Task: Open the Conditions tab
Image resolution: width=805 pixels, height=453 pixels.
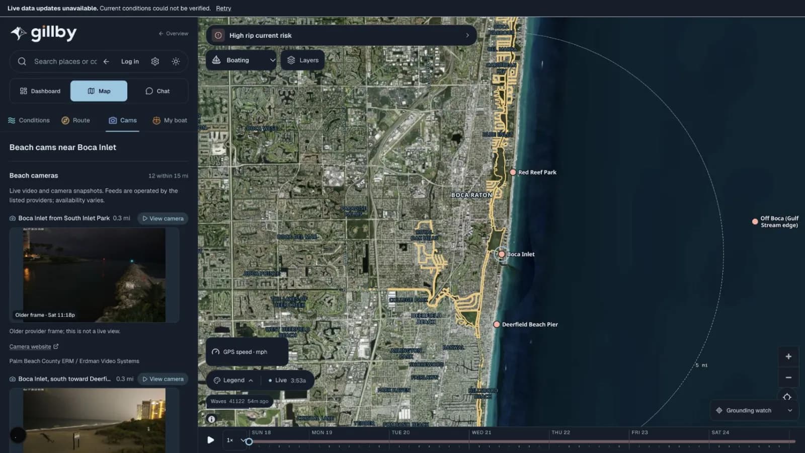Action: [x=29, y=120]
